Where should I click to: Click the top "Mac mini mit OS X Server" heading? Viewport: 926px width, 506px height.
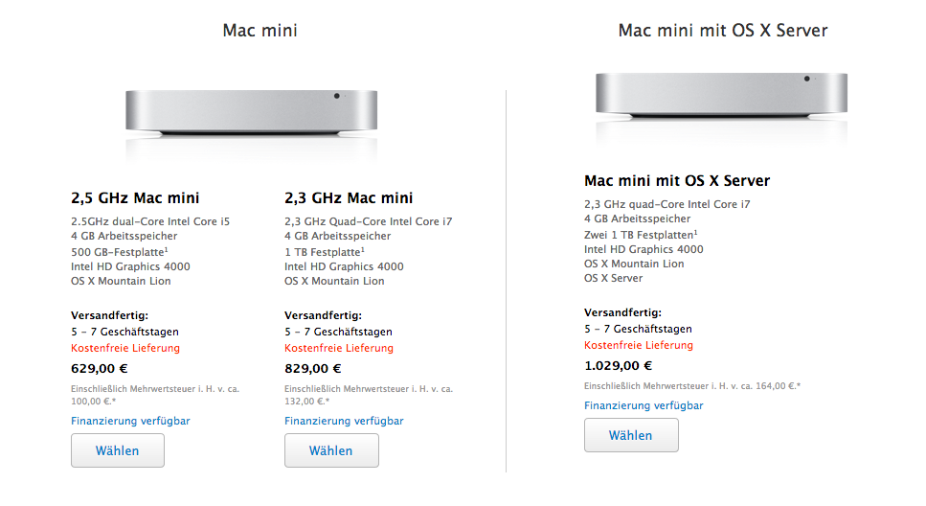click(x=722, y=31)
